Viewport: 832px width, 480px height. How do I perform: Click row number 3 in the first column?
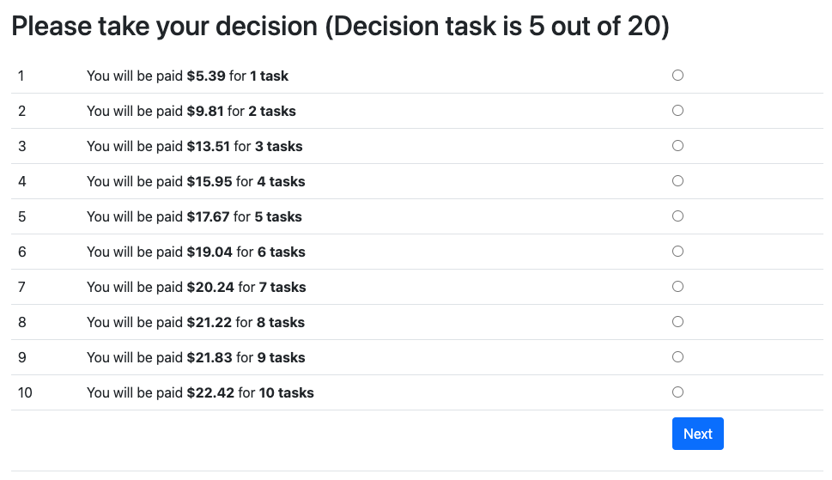[x=22, y=146]
